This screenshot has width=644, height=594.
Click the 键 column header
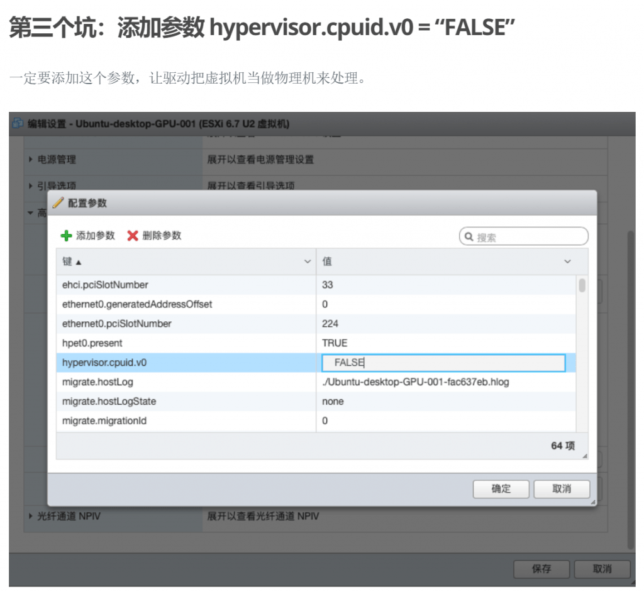pyautogui.click(x=186, y=261)
